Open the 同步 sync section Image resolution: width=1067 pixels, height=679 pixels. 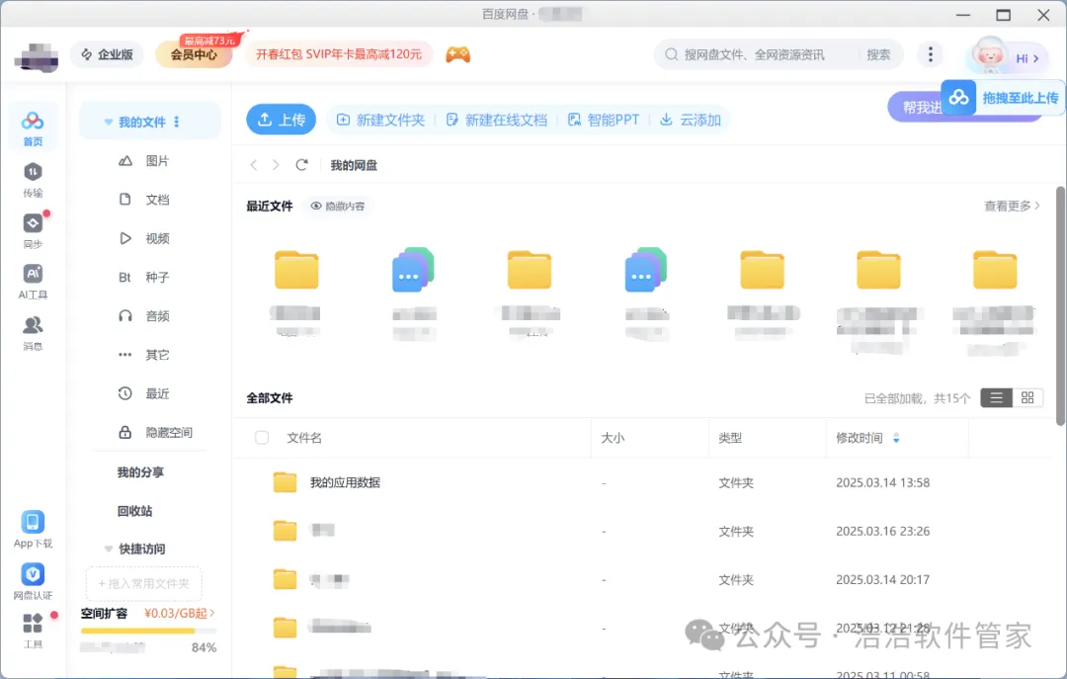coord(33,230)
